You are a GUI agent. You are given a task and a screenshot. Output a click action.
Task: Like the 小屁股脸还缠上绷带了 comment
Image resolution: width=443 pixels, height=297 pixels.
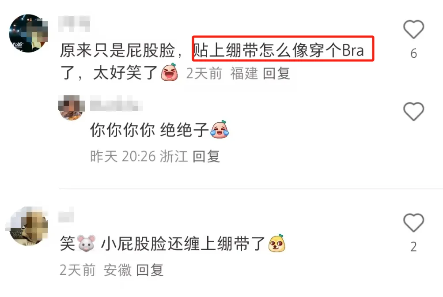pyautogui.click(x=413, y=223)
